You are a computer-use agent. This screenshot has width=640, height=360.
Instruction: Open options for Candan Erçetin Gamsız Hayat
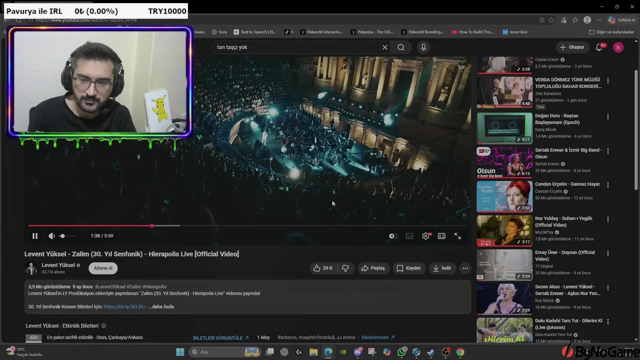pos(608,185)
